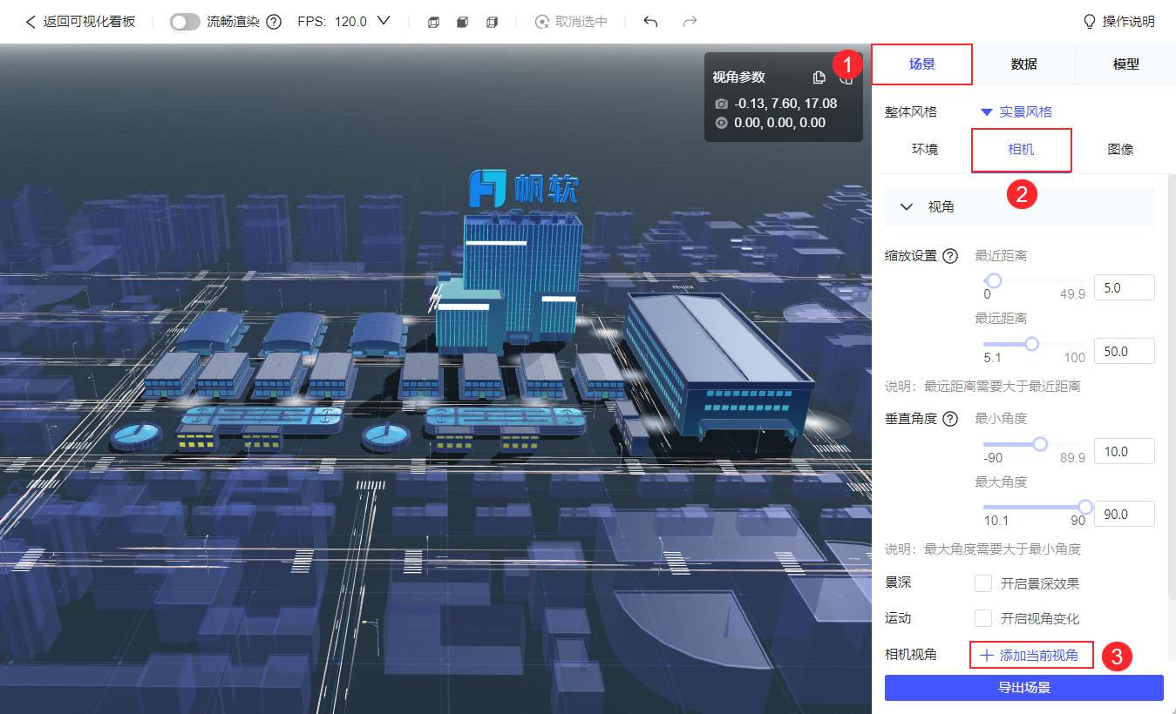Toggle the 流畅渲染 switch
Screen dimensions: 1176x714
click(185, 22)
